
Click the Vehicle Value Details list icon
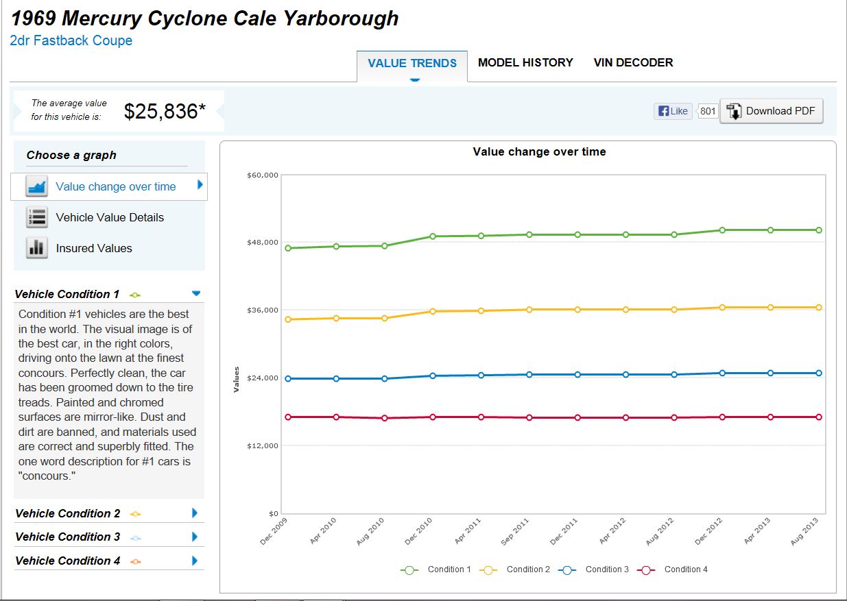pyautogui.click(x=36, y=217)
